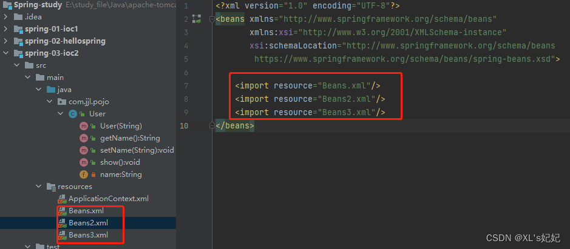Collapse the beans tag fold marker on line 2
The width and height of the screenshot is (570, 249).
212,19
